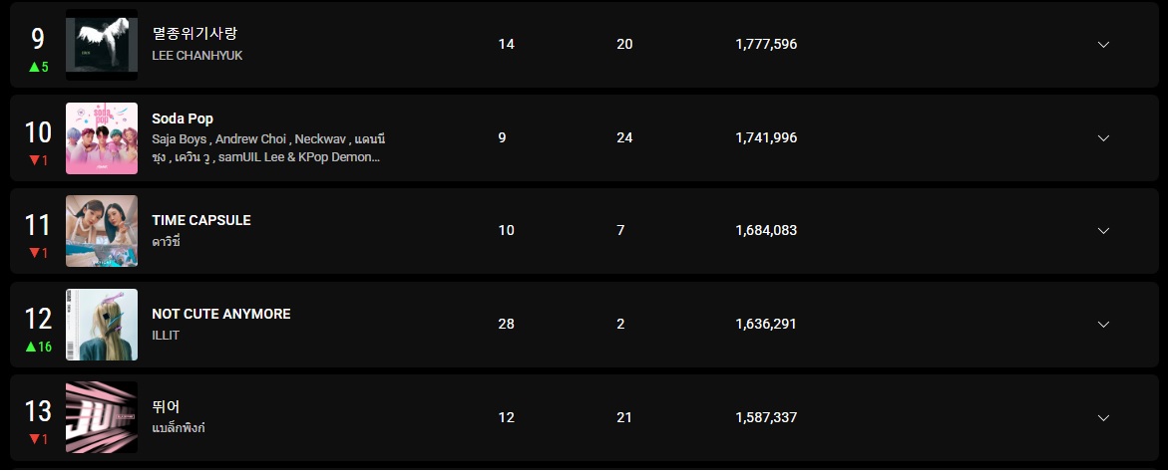Click the 뛰어 song title

[x=166, y=407]
